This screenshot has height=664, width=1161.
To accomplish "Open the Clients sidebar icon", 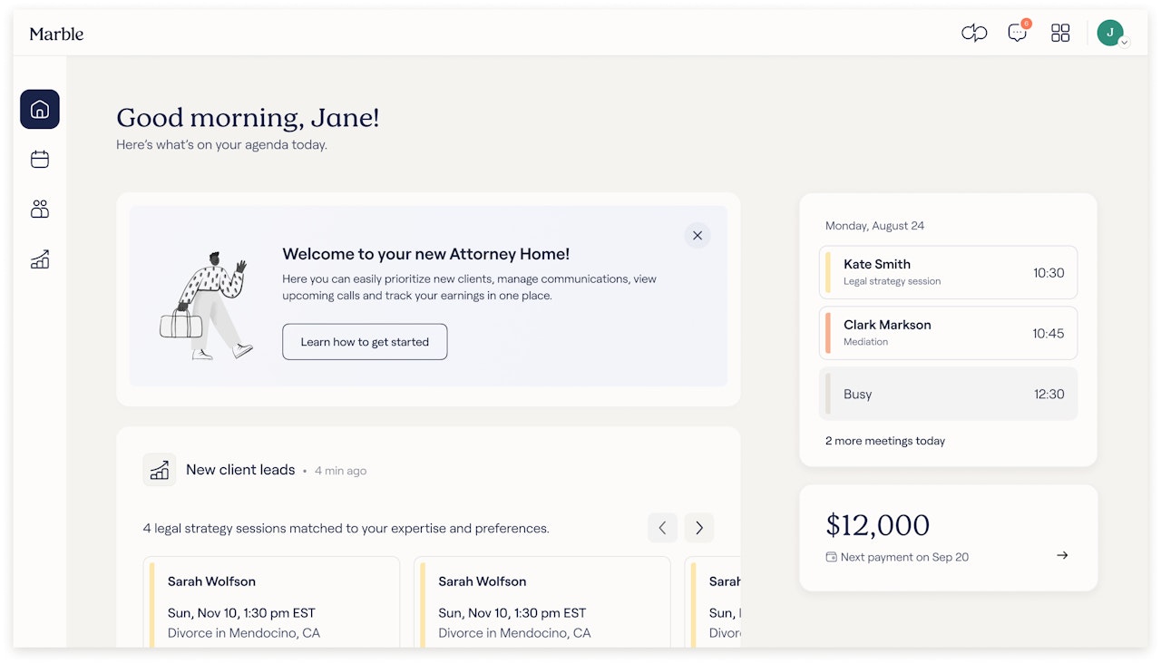I will [x=40, y=210].
